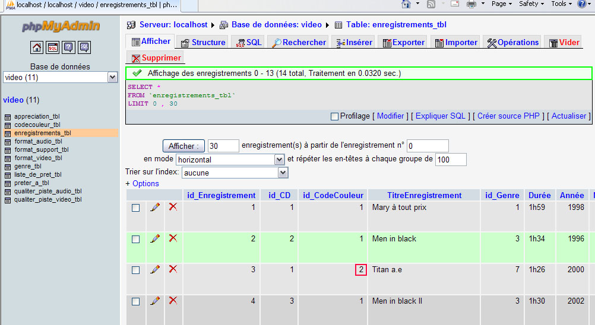
Task: Open the phpMyAdmin documentation icon
Action: click(69, 47)
